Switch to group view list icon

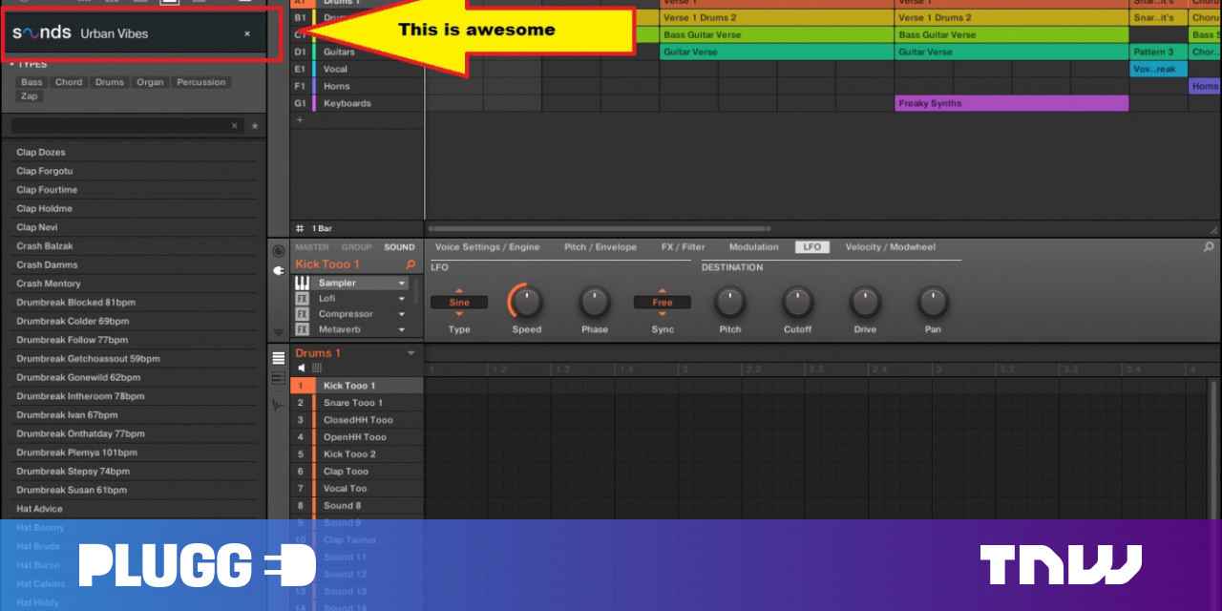[x=279, y=358]
